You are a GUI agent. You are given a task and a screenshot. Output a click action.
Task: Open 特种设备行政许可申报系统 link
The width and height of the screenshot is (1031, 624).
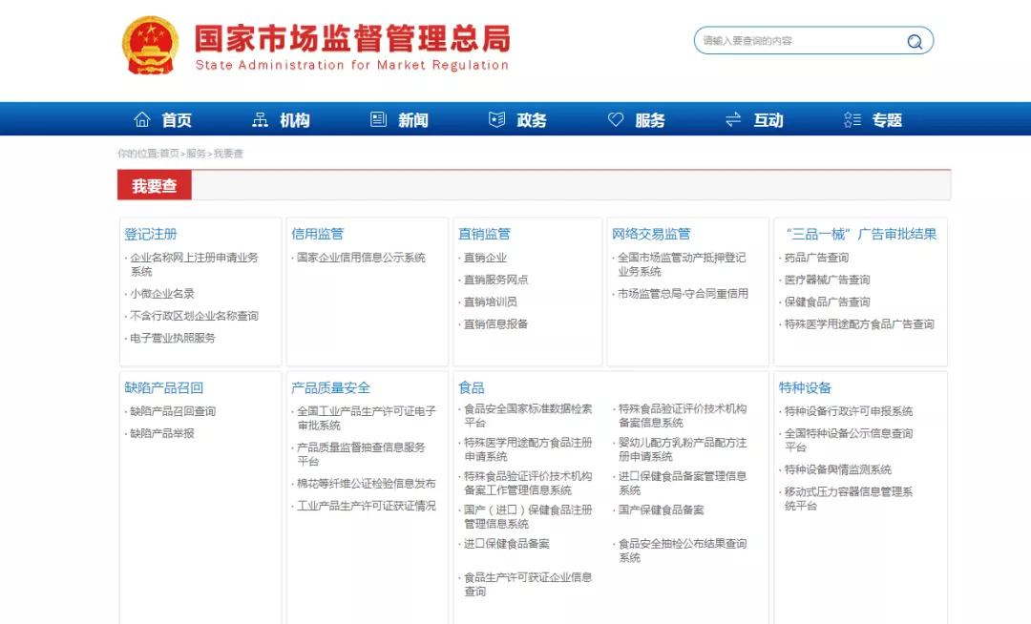pyautogui.click(x=849, y=411)
